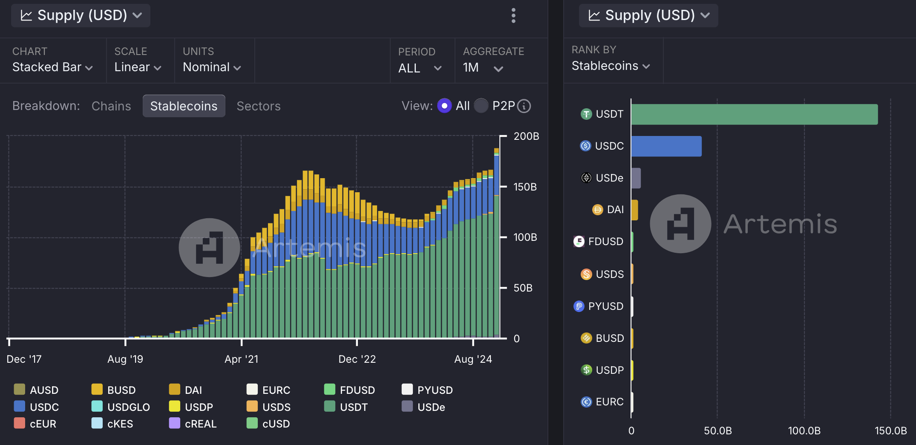The image size is (916, 445).
Task: Select the All view radio button
Action: (x=444, y=106)
